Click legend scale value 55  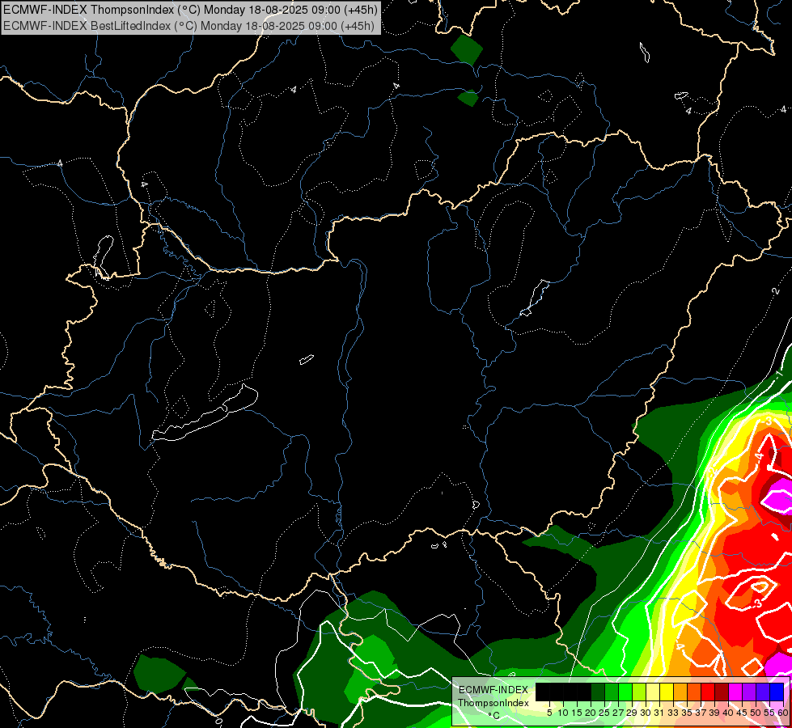coord(769,713)
